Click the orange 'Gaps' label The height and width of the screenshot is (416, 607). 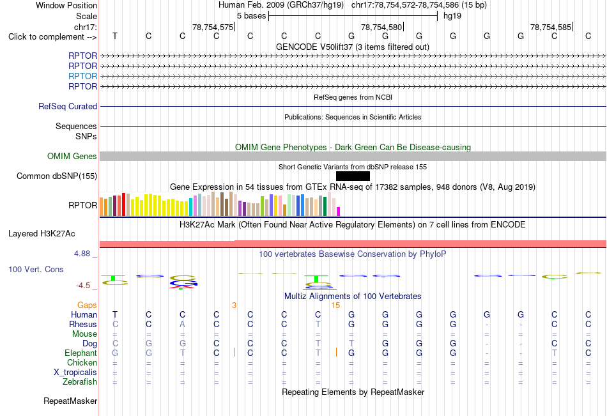87,305
